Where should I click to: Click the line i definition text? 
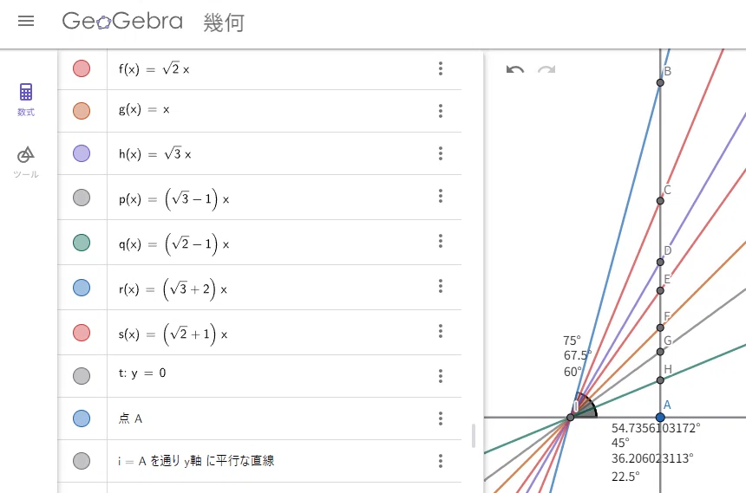[196, 461]
